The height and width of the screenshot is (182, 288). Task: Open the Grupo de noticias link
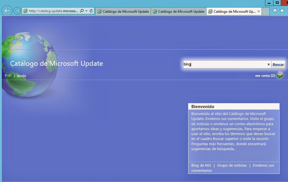coord(232,165)
